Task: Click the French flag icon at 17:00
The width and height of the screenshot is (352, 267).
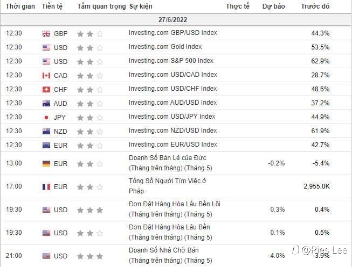Action: 46,186
